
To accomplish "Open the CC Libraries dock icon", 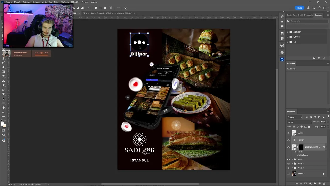I will 282,33.
